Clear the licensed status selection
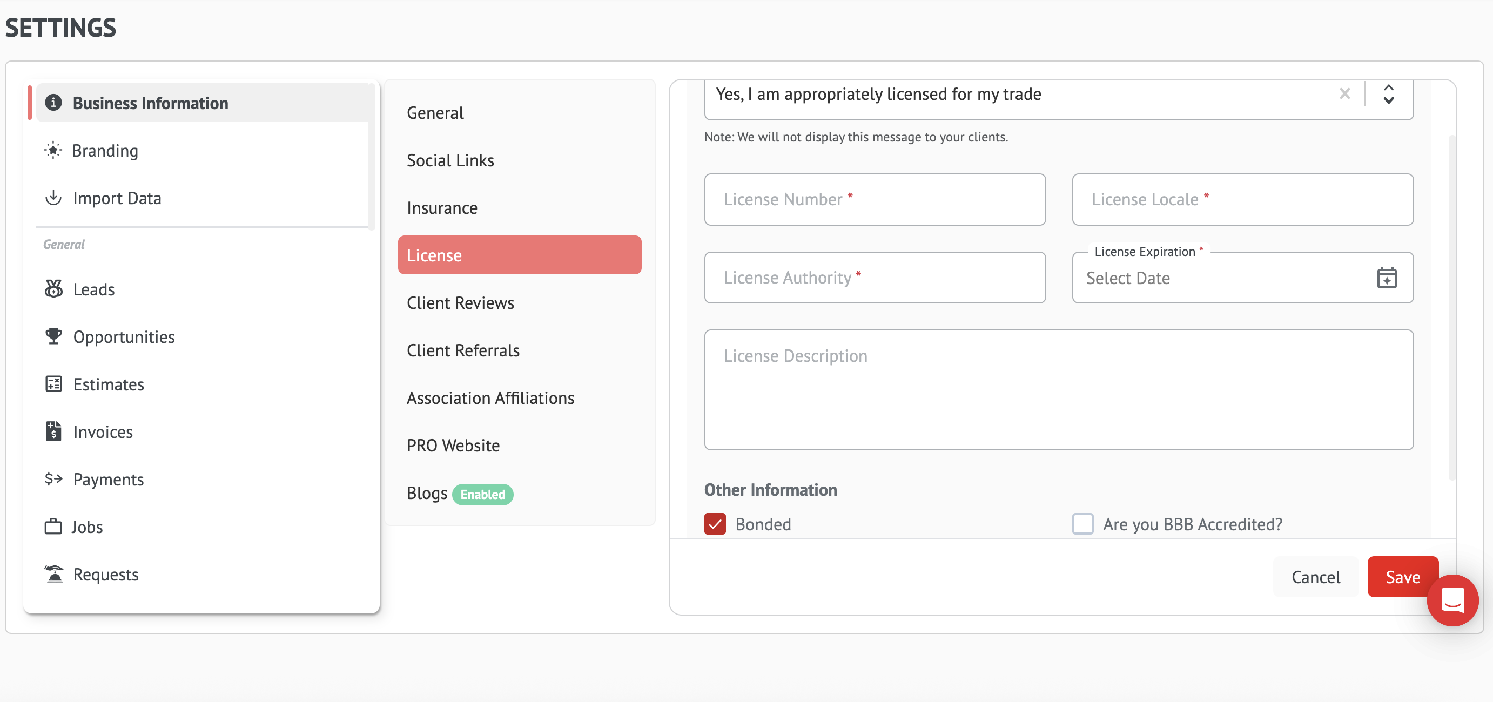 [1344, 94]
